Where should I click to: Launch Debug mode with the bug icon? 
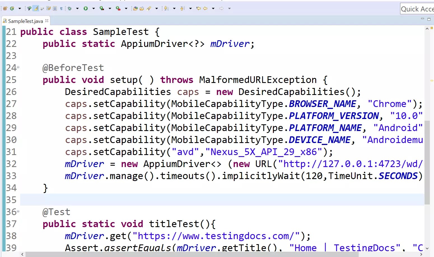tap(69, 8)
